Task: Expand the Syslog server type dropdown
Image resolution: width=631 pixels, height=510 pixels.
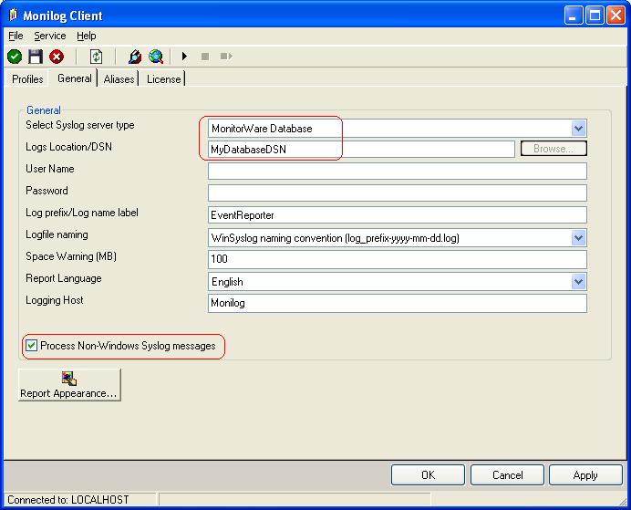Action: click(578, 129)
